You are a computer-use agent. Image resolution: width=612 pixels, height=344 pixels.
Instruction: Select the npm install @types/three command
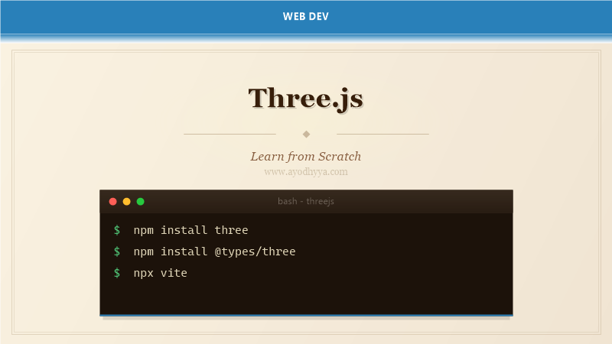click(215, 252)
